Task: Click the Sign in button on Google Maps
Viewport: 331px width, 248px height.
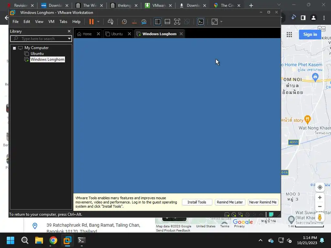Action: tap(310, 34)
